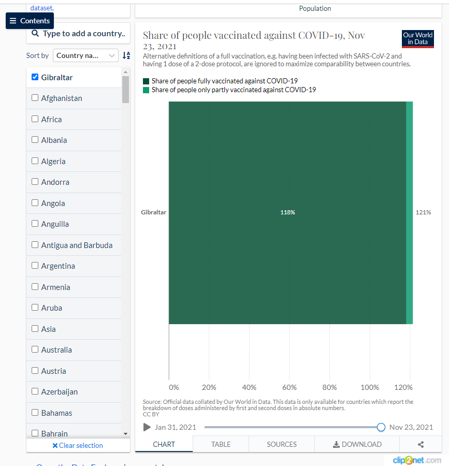
Task: Click the DOWNLOAD tab
Action: [357, 444]
